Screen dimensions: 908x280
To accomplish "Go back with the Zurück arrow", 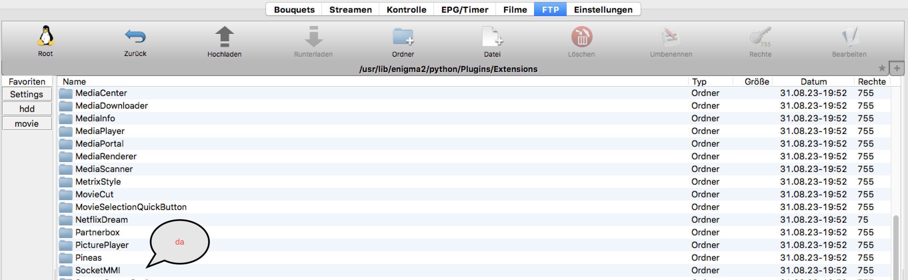I will tap(135, 36).
